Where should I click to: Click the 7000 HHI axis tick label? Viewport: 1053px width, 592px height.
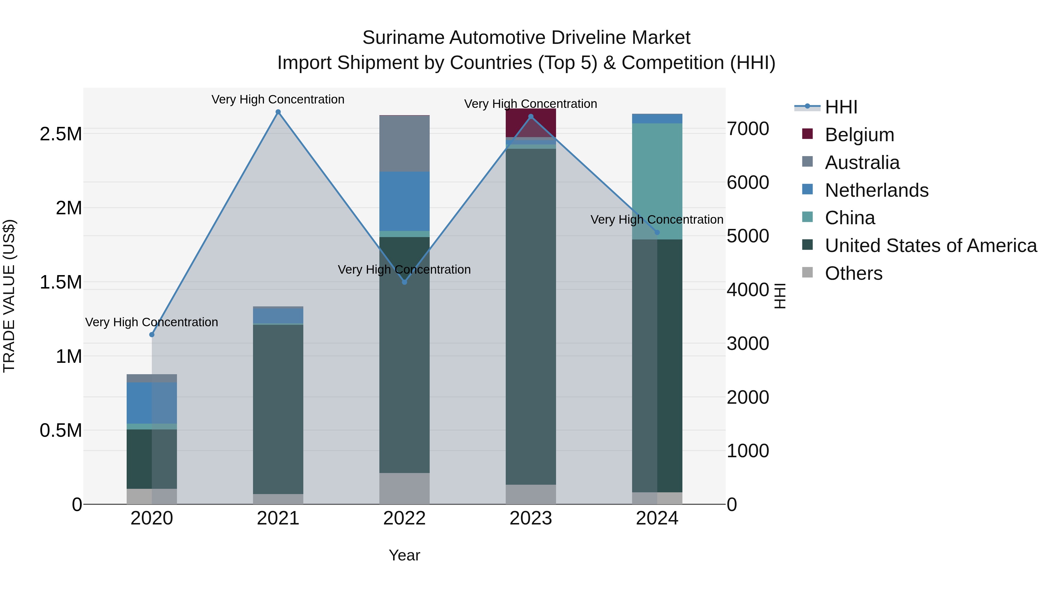(x=748, y=129)
